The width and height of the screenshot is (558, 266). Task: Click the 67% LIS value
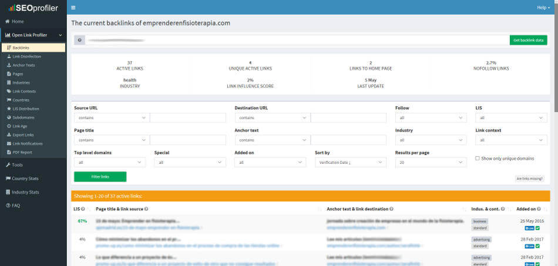click(x=82, y=221)
